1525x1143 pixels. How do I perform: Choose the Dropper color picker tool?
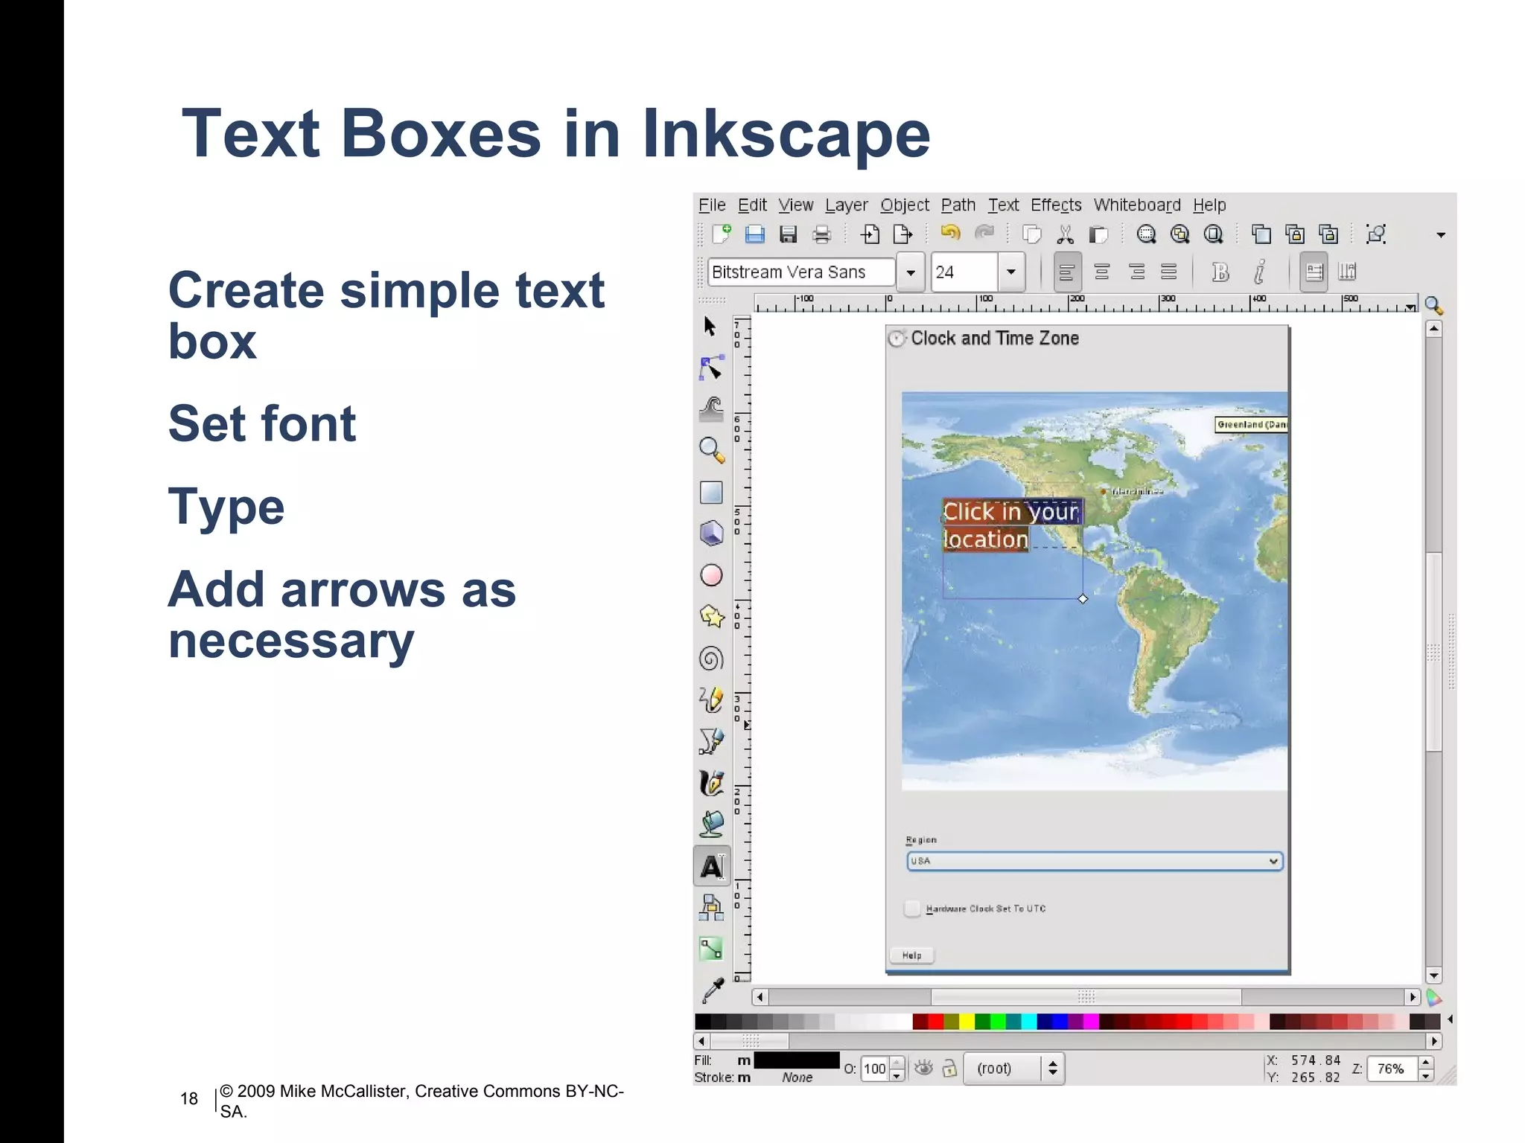713,990
